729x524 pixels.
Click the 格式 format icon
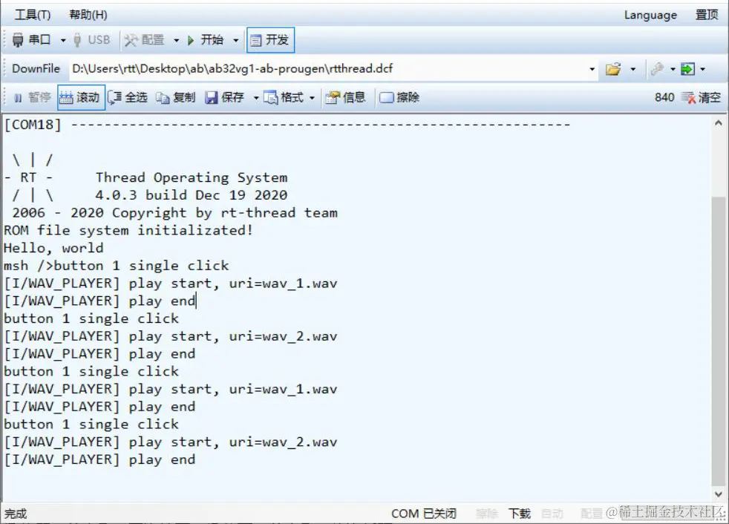pos(271,98)
